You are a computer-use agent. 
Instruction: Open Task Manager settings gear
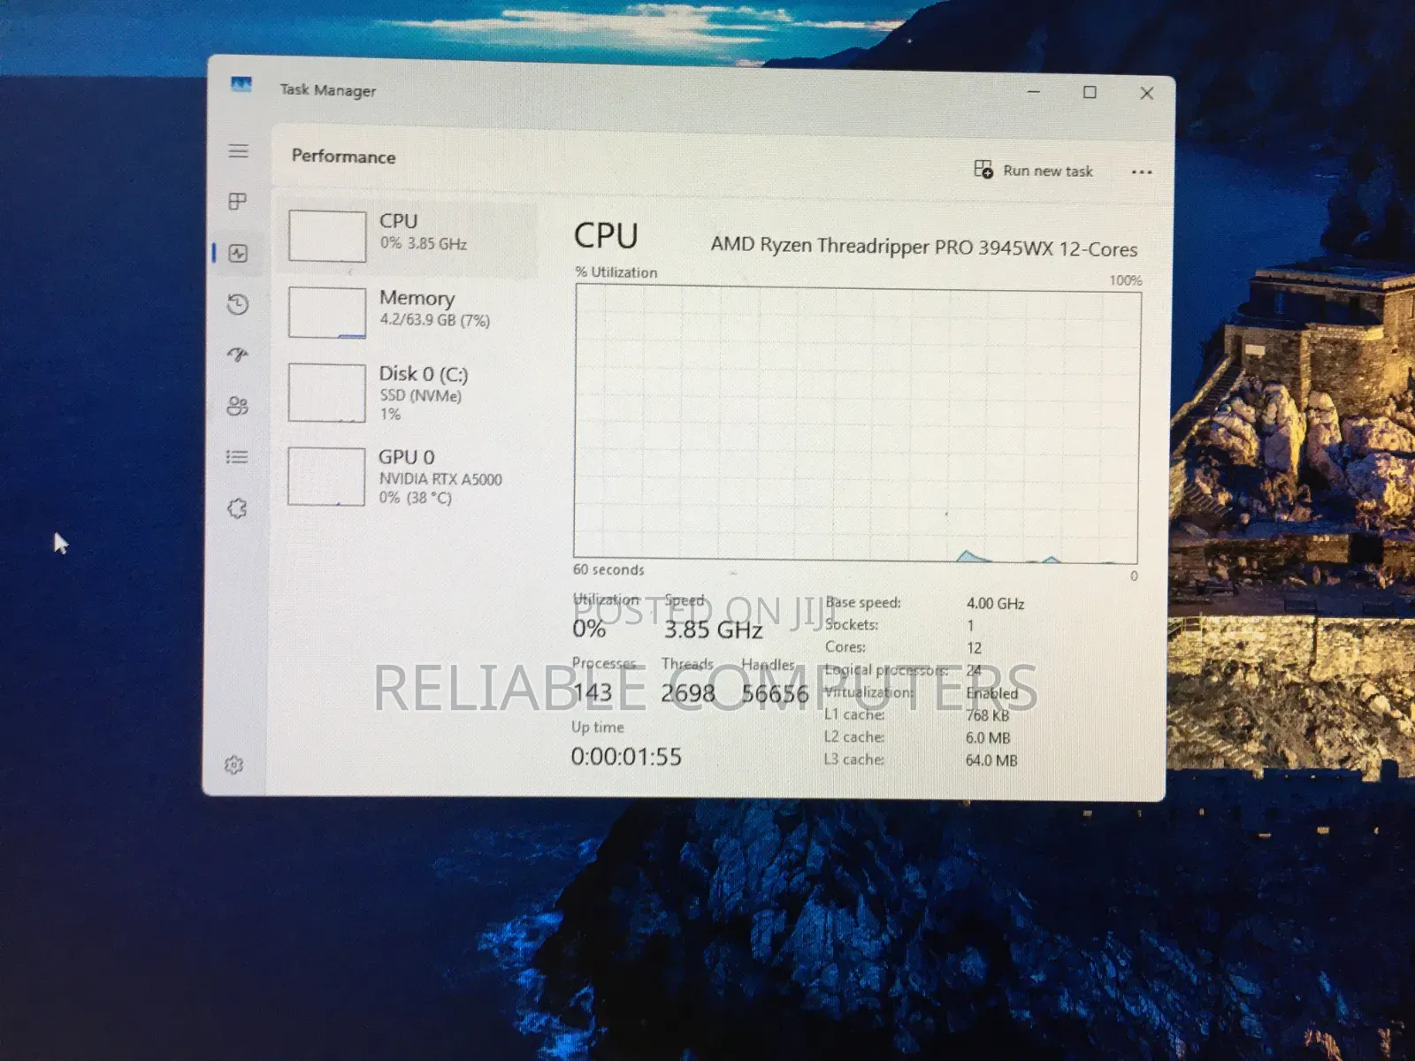[233, 765]
